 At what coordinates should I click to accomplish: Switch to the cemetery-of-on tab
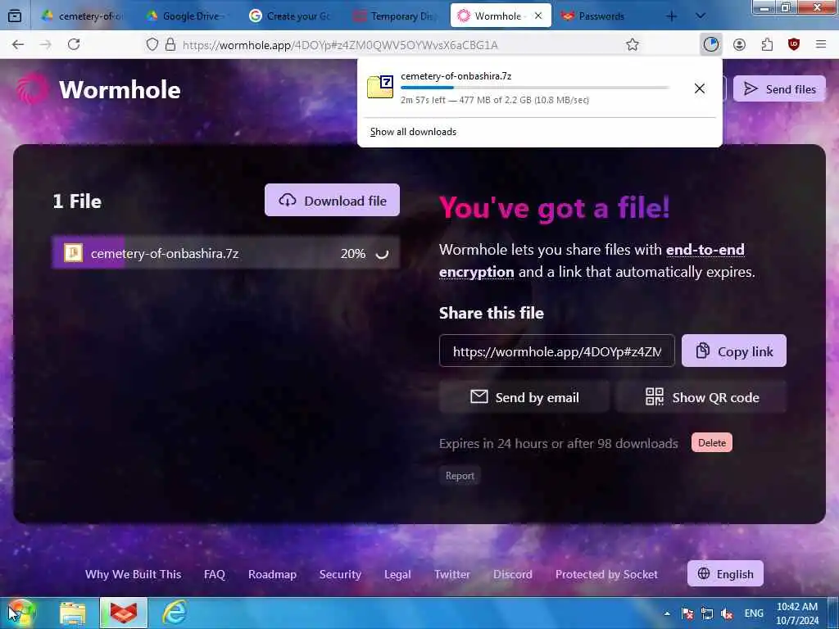[x=83, y=16]
